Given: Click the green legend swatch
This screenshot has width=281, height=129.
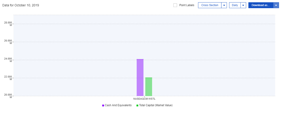Looking at the screenshot, I should coord(137,105).
